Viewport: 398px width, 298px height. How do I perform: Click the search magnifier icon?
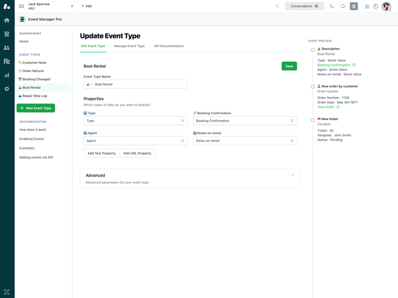tap(277, 6)
